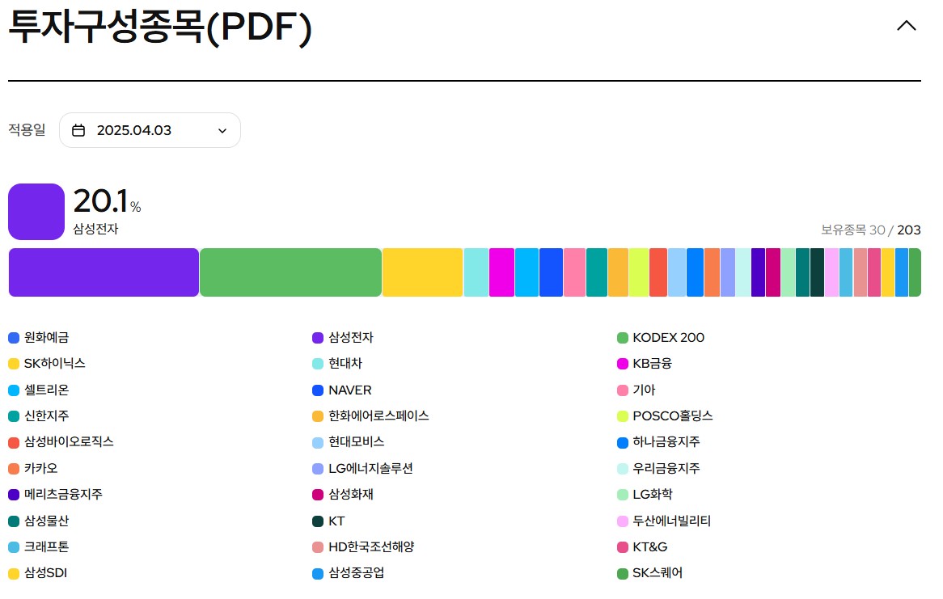Select the wide green KODEX 200 bar segment
This screenshot has height=599, width=943.
[x=290, y=272]
